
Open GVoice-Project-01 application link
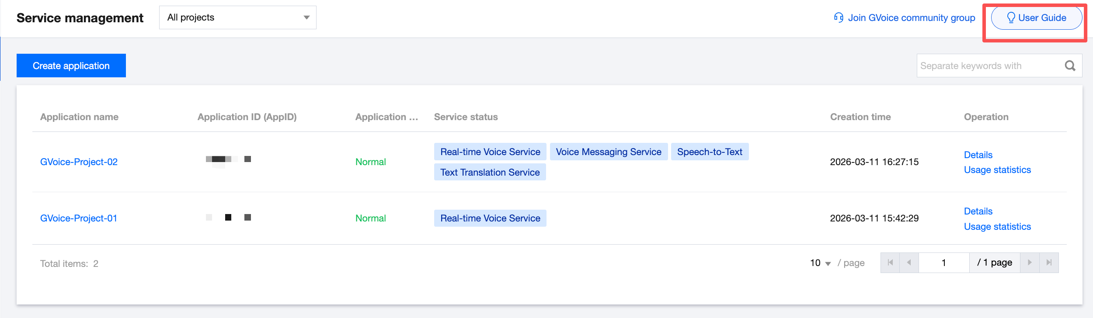tap(79, 218)
